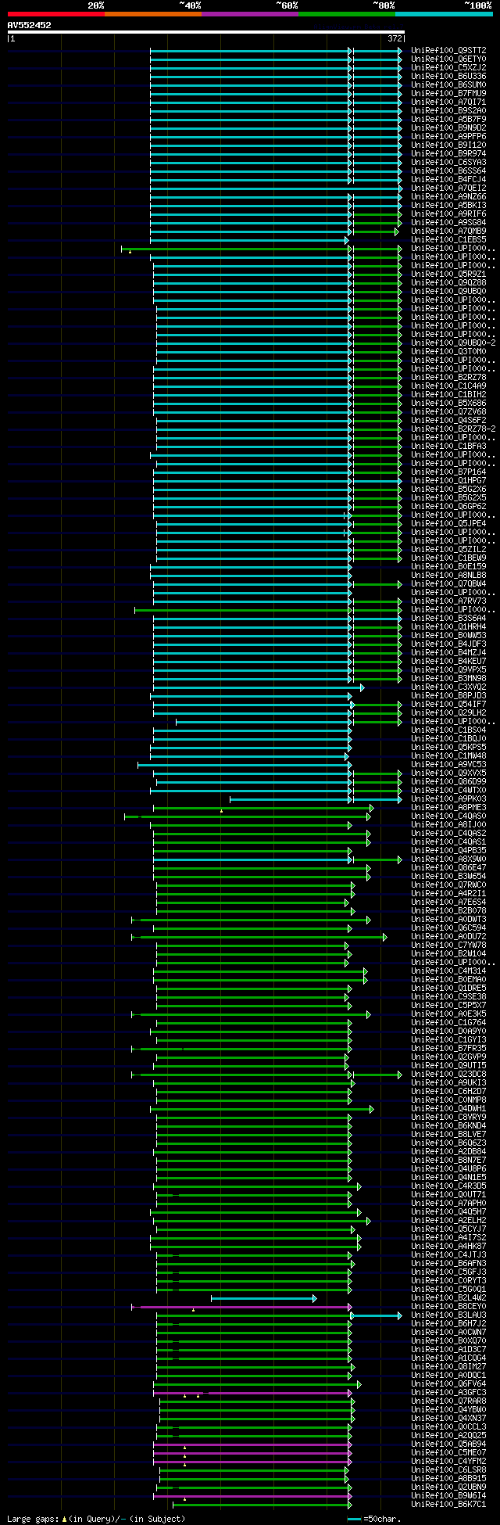Click the cyan alignment bar for UniRef100_Q9STT2
The image size is (500, 1525).
tap(277, 50)
